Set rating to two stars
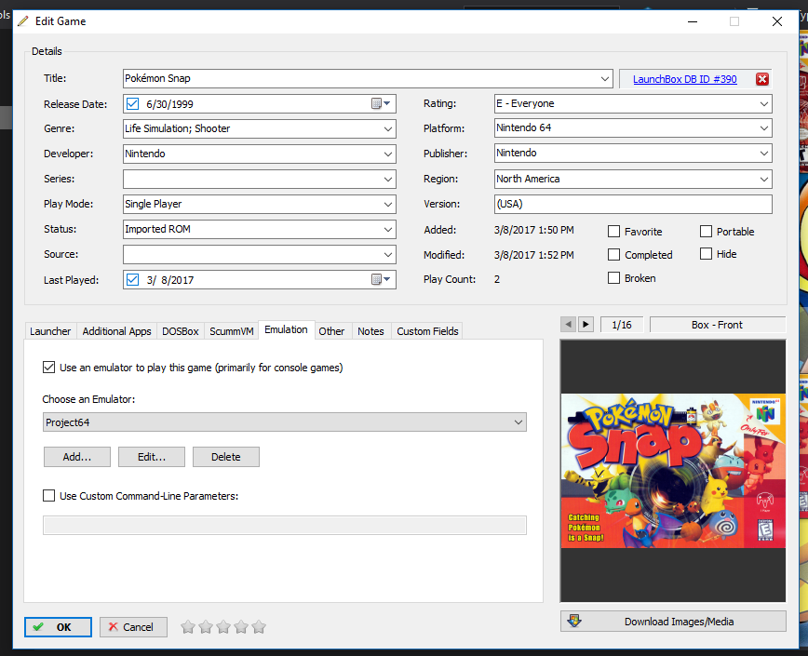This screenshot has height=656, width=808. tap(206, 626)
